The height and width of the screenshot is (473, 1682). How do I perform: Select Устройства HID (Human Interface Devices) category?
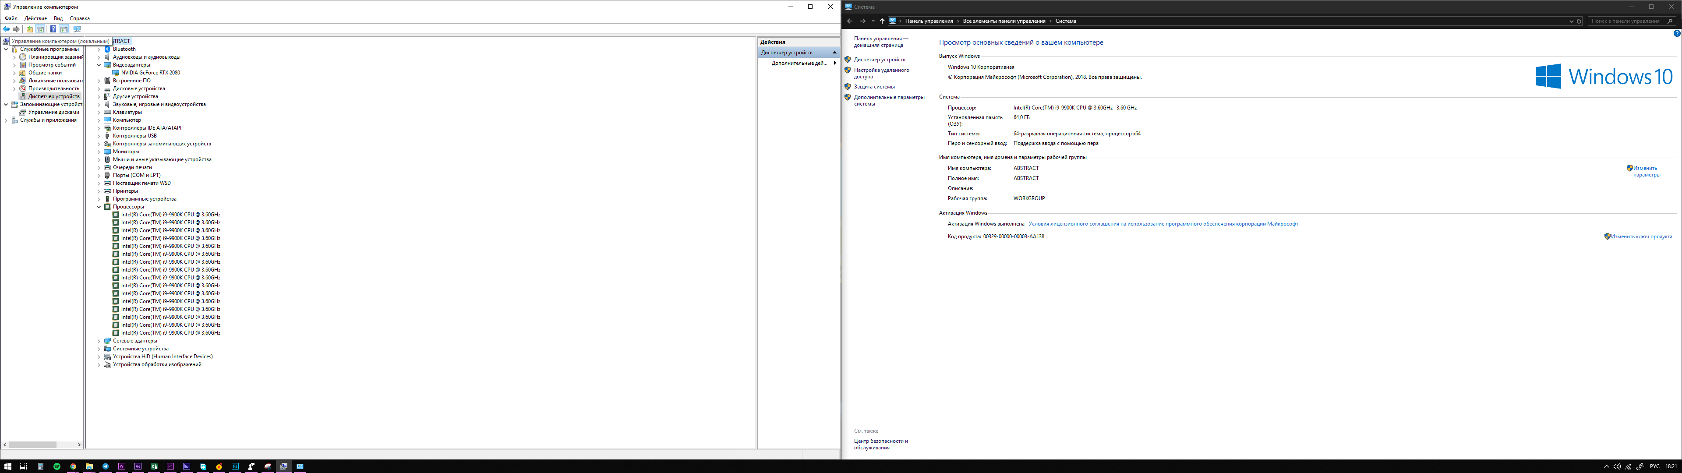[163, 357]
